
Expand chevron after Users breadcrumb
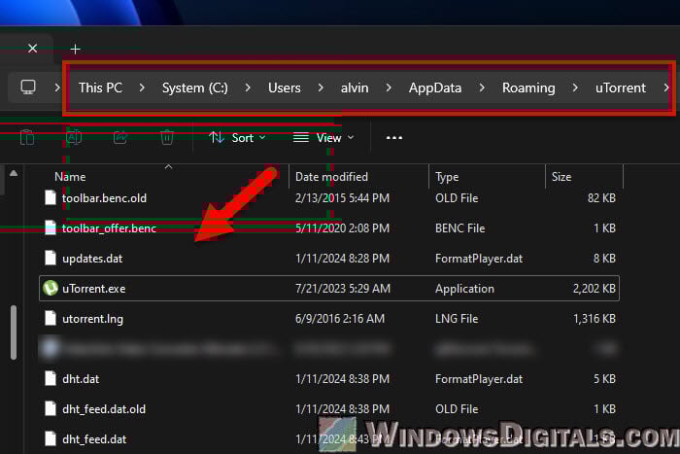(321, 87)
